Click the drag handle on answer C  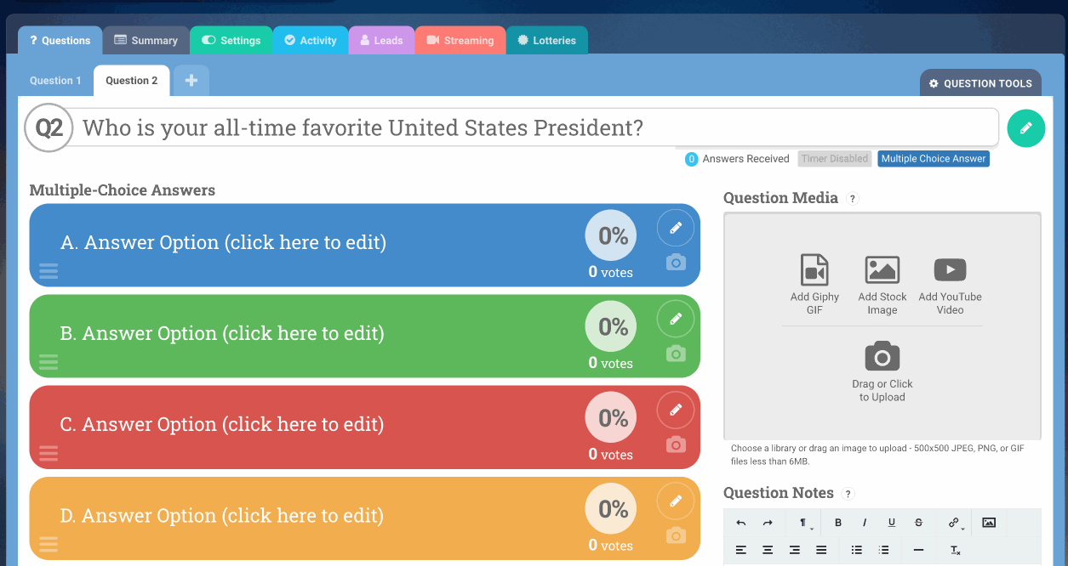[49, 453]
